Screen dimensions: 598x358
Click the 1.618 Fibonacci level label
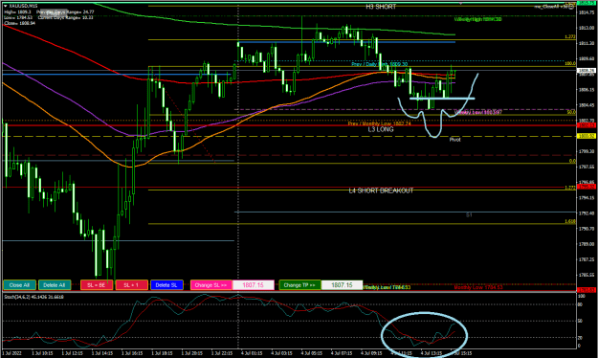click(570, 221)
